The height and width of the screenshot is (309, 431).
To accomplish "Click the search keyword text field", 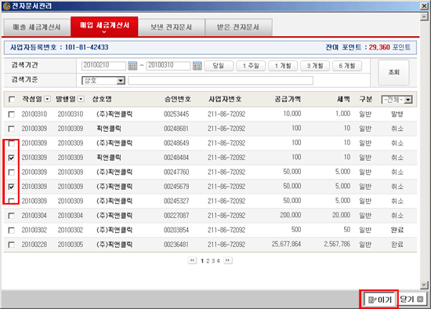I will tap(220, 80).
